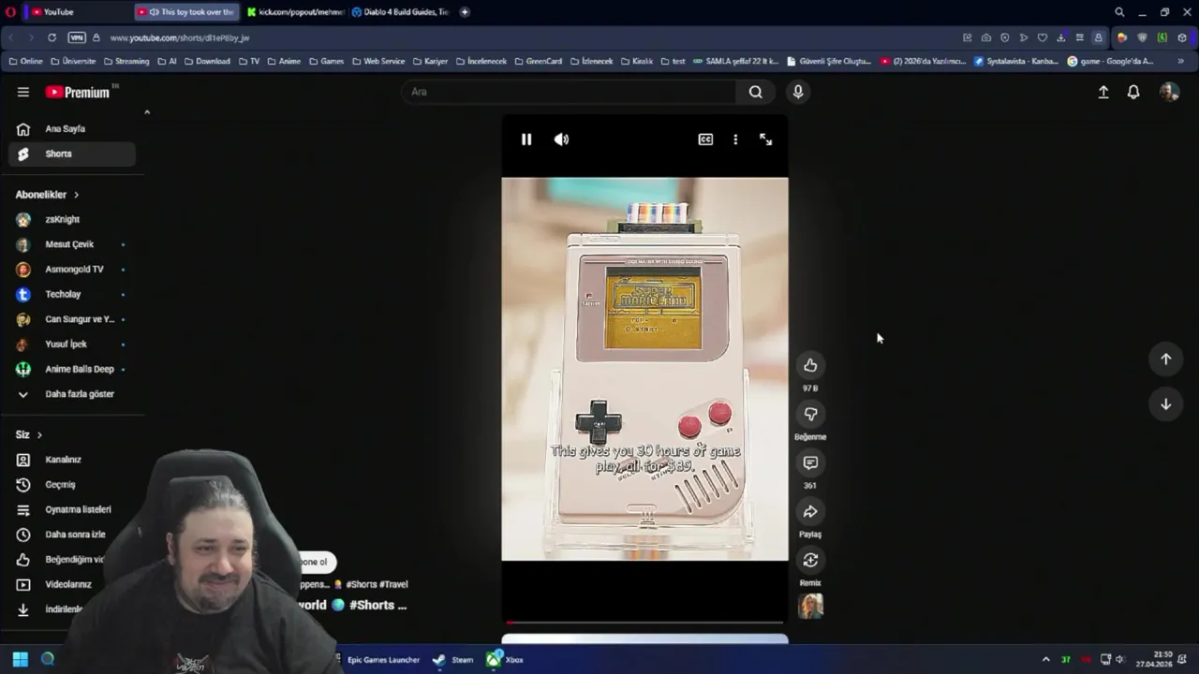1199x674 pixels.
Task: Expand the Abonelikler section
Action: pos(48,195)
